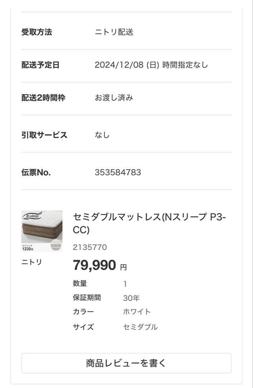Click the 79,990 円 price
The height and width of the screenshot is (388, 253).
(x=99, y=265)
